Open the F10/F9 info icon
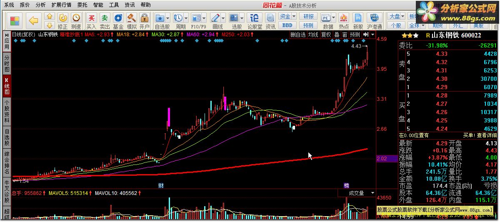500x222 pixels. tap(196, 18)
